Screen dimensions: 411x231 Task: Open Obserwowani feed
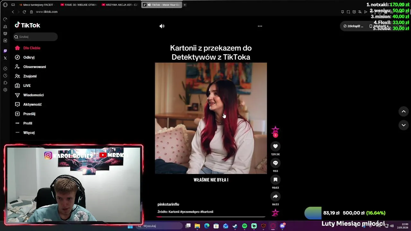coord(31,67)
